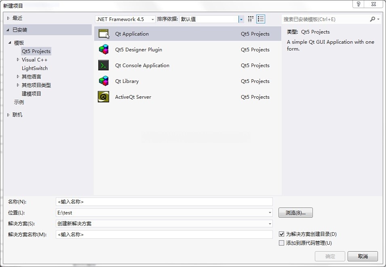
Task: Click the solution name input field
Action: (x=164, y=235)
